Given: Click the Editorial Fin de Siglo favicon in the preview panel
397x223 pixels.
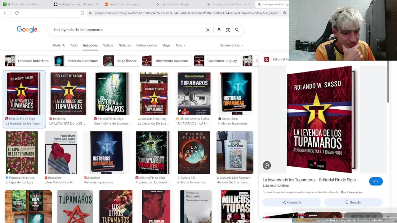Looking at the screenshot, I should (266, 59).
